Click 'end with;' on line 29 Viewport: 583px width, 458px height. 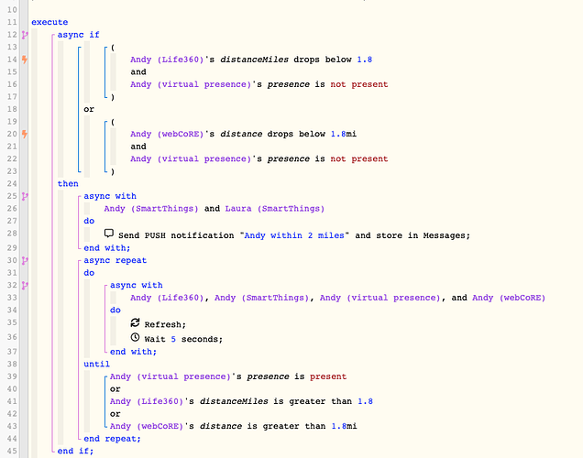(107, 248)
